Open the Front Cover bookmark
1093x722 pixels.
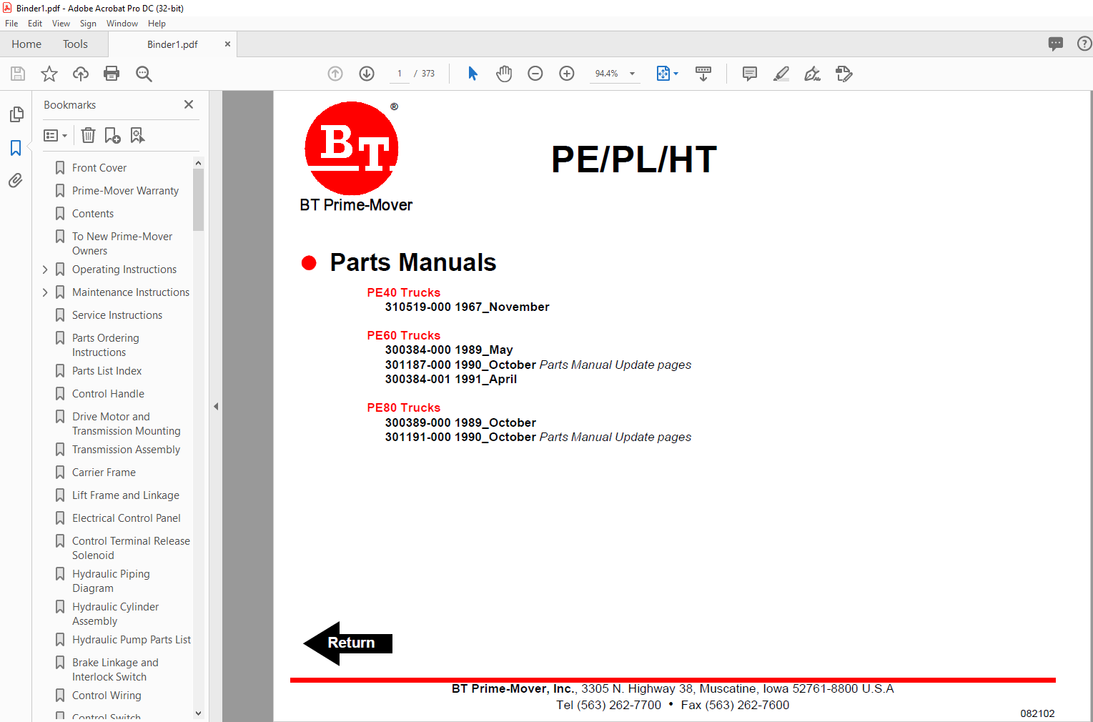point(99,168)
